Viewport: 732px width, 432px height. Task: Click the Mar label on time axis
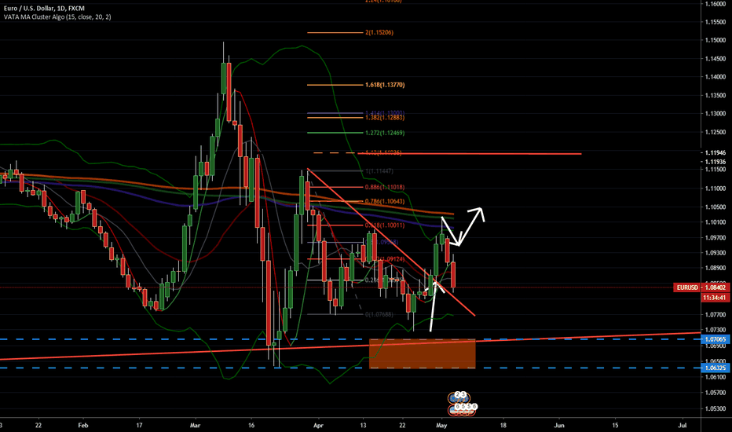[x=195, y=426]
